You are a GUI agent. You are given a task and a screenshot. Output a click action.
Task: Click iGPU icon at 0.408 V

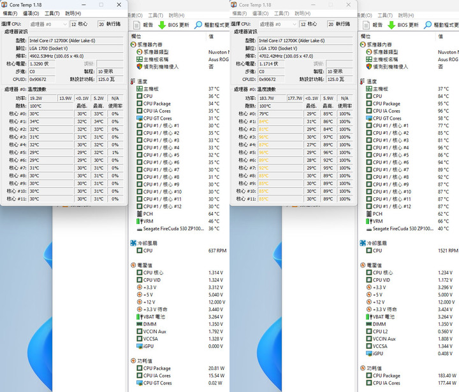[369, 353]
